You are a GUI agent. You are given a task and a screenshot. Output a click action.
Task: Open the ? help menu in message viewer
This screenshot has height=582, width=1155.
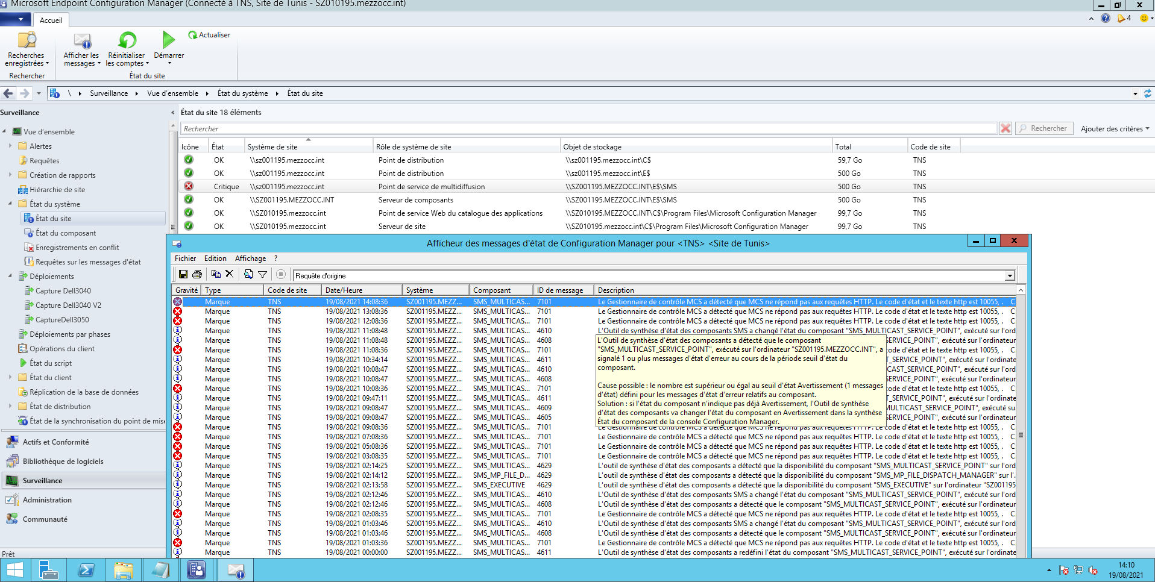click(x=275, y=258)
